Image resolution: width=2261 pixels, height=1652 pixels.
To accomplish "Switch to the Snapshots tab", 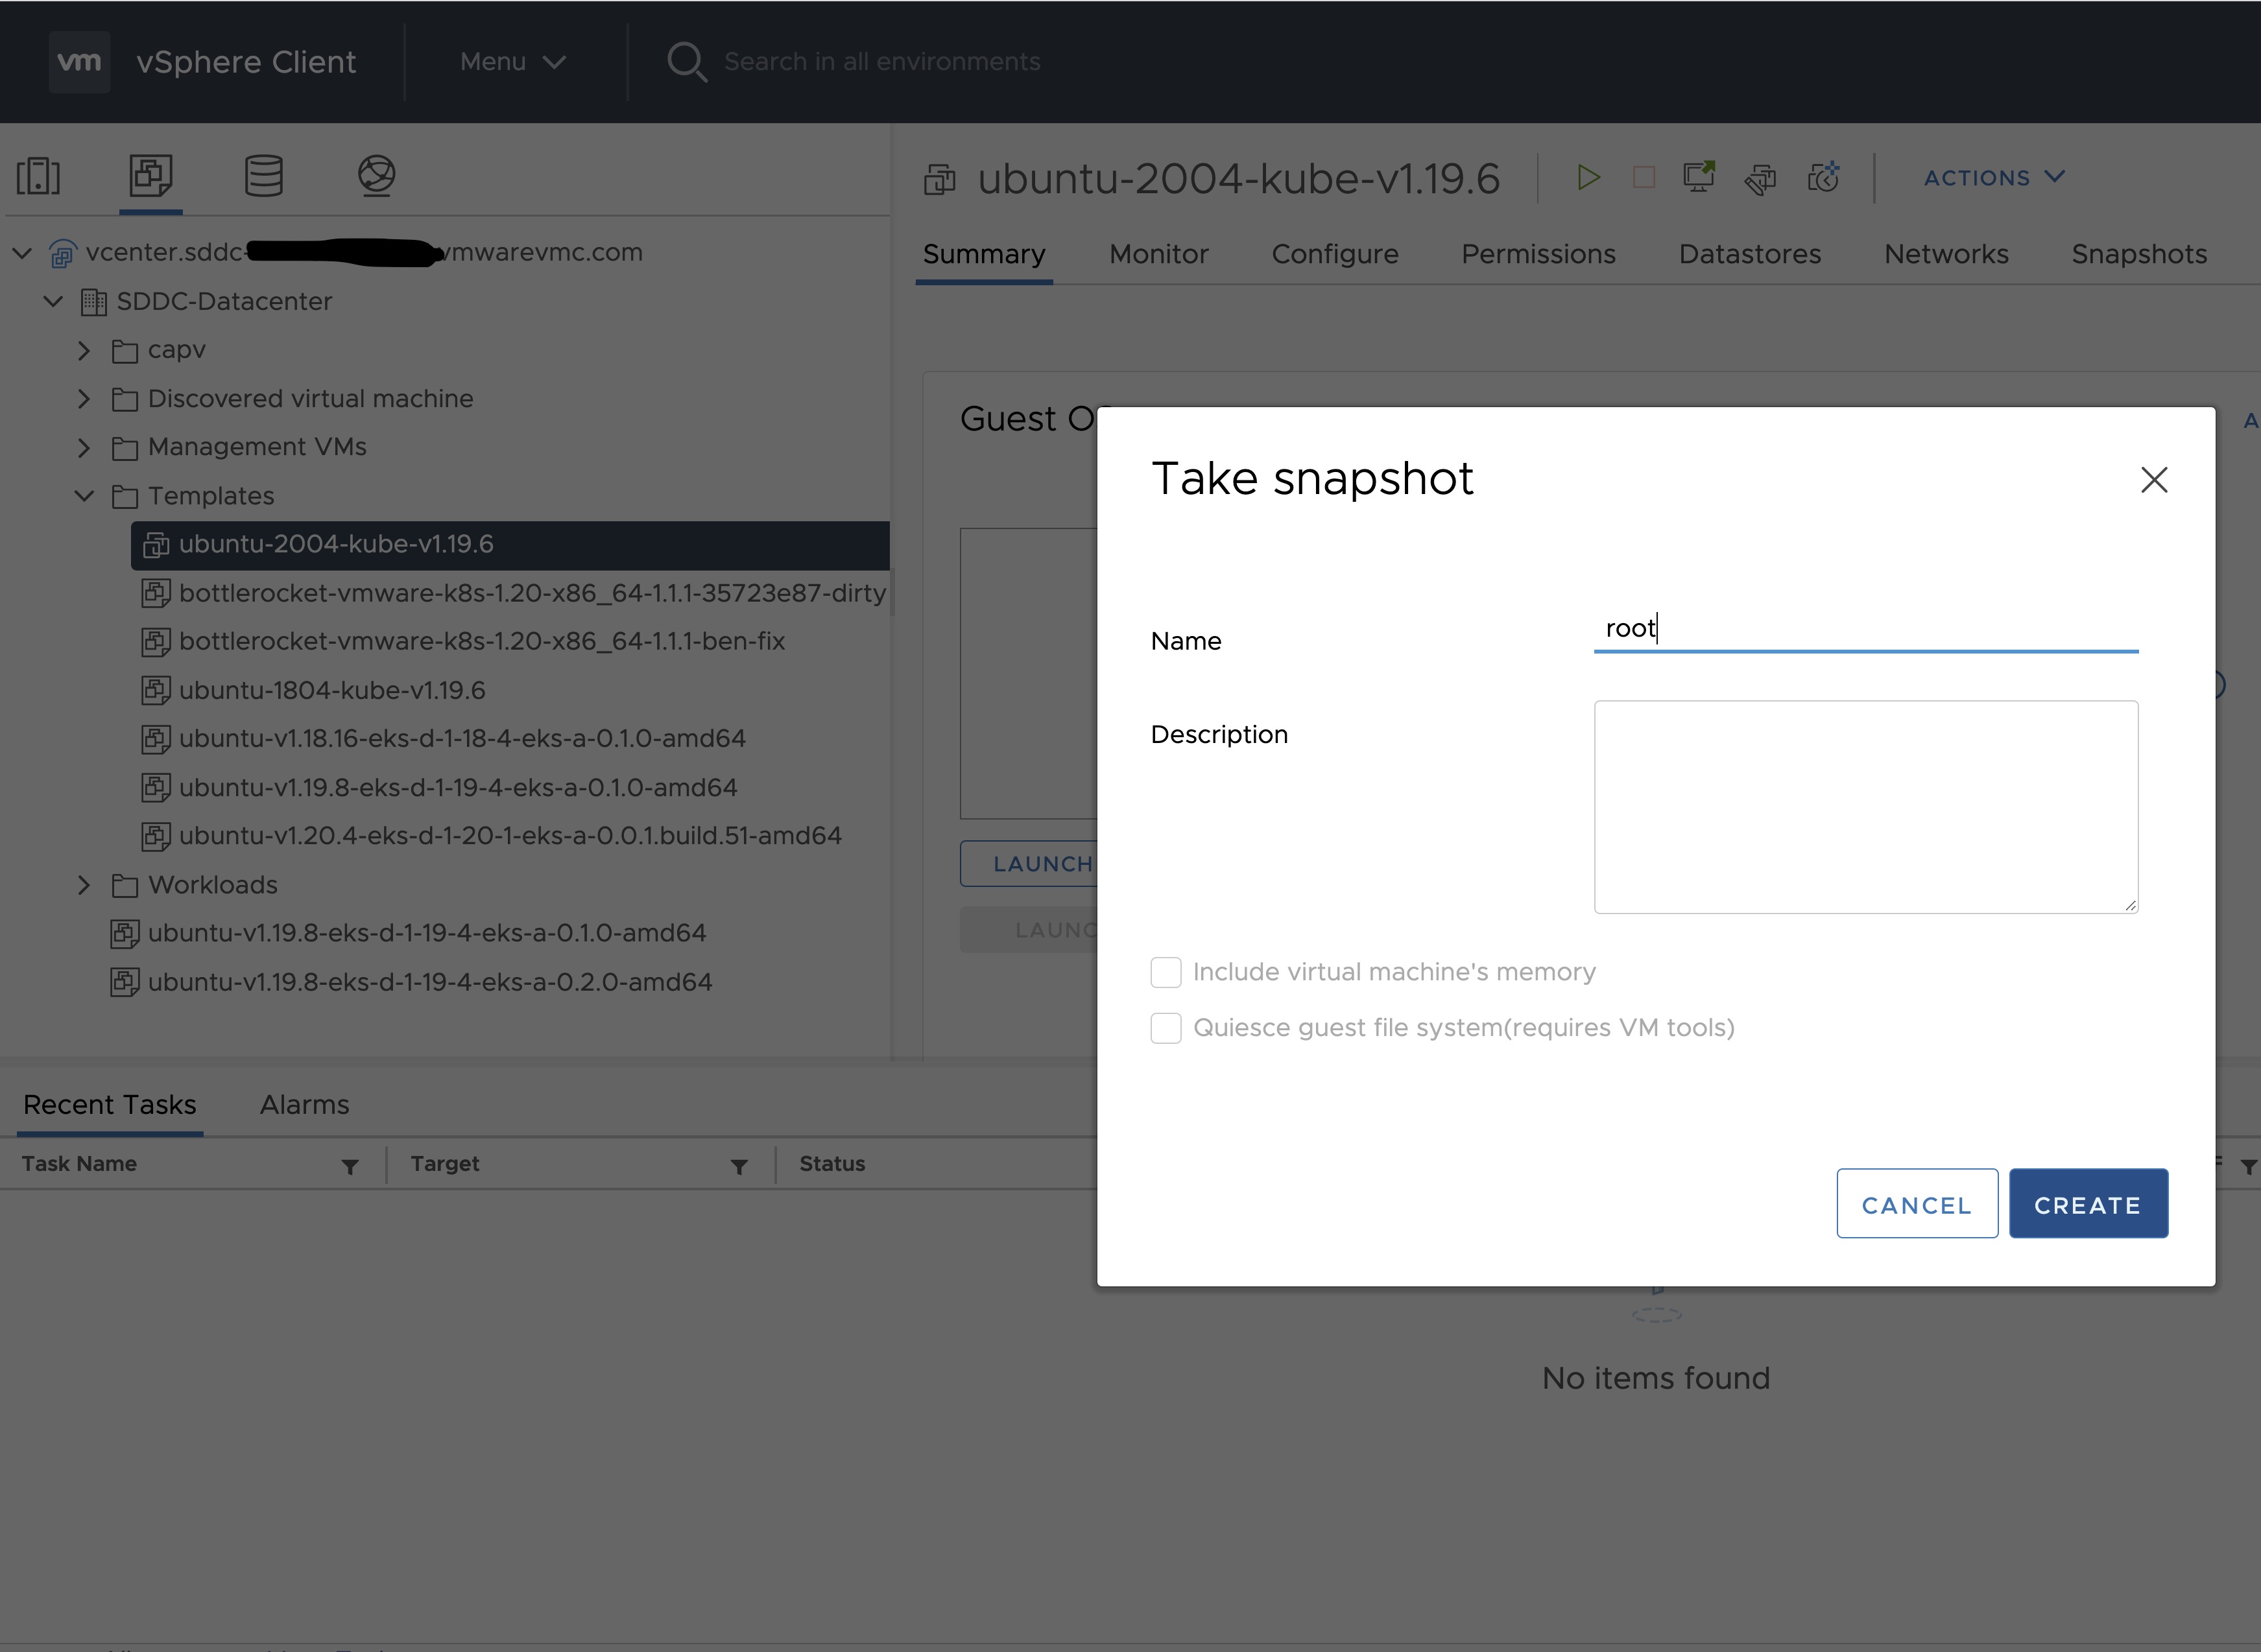I will click(x=2139, y=254).
